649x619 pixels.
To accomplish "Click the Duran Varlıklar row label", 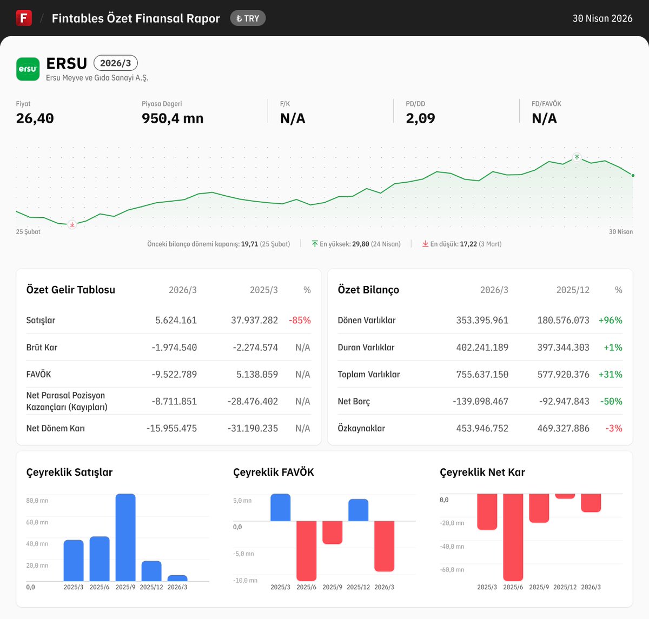I will tap(366, 347).
